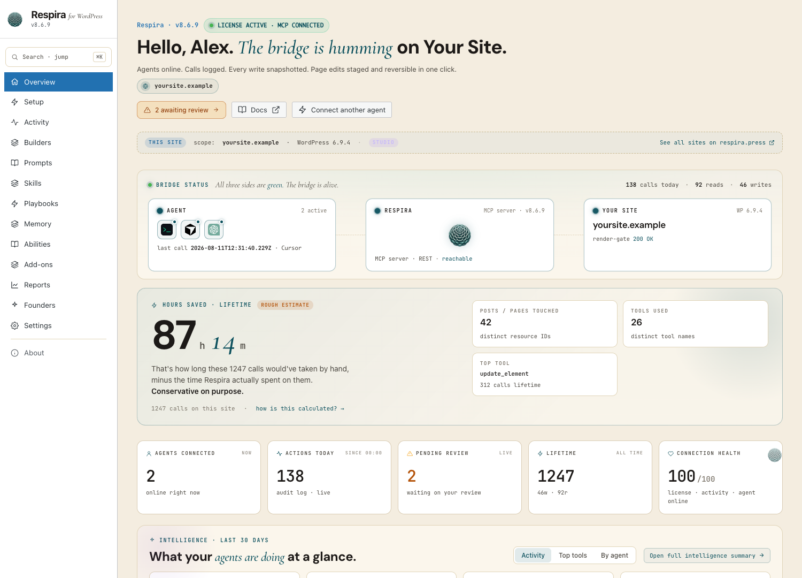Screen dimensions: 802x578
Task: Click the Abilities book icon
Action: 15,245
